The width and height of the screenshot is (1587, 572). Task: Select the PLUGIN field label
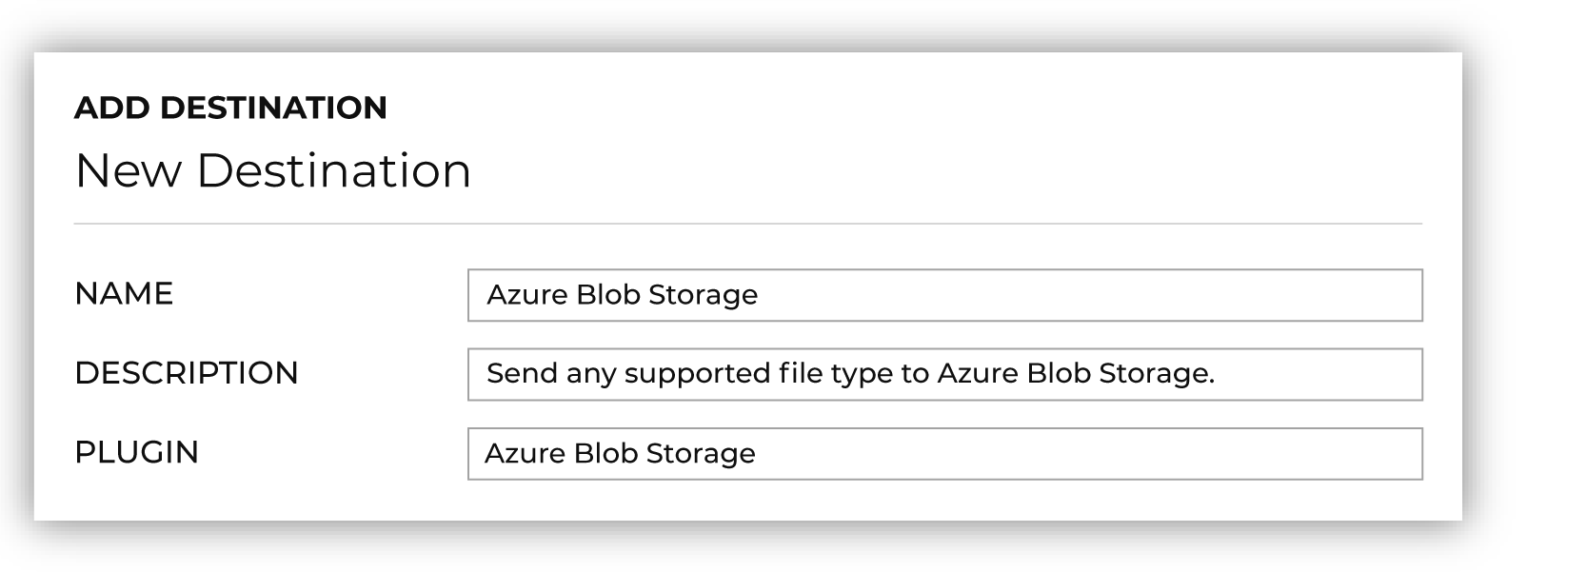136,452
